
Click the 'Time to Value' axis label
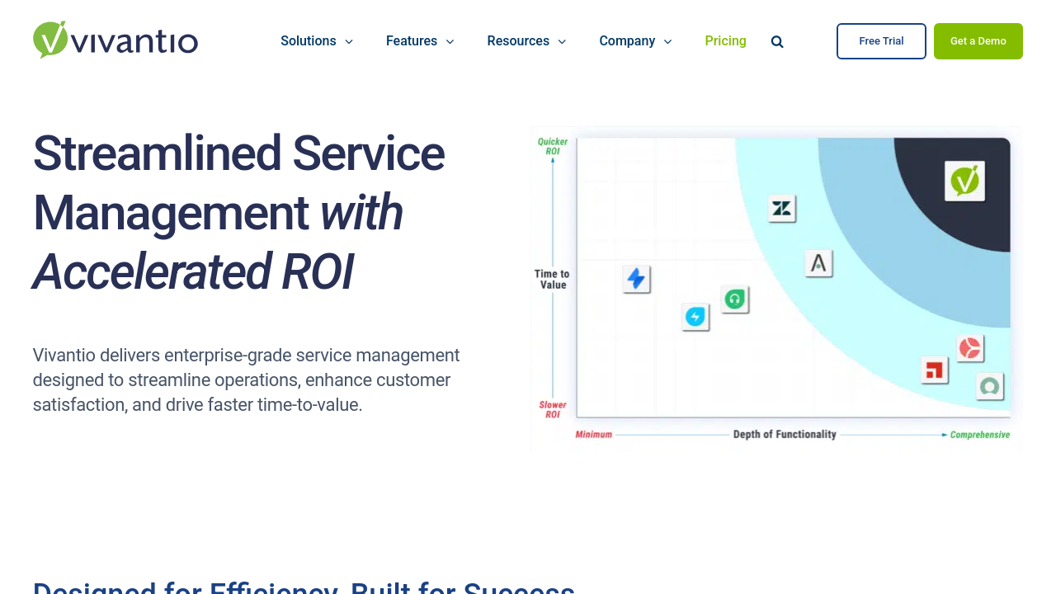coord(552,280)
